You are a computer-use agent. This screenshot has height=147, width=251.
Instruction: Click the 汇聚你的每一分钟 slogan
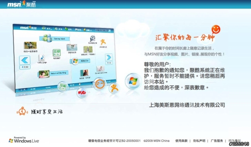[185, 38]
